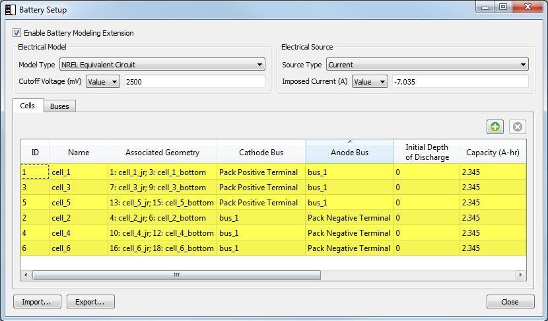Click Initial Depth of Discharge header

tap(427, 153)
